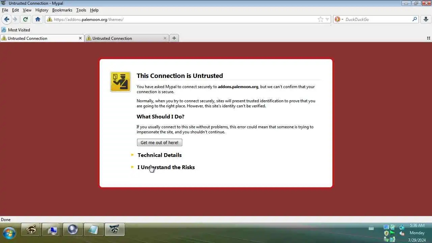Click the Forward navigation arrow
This screenshot has height=243, width=432.
tap(15, 19)
